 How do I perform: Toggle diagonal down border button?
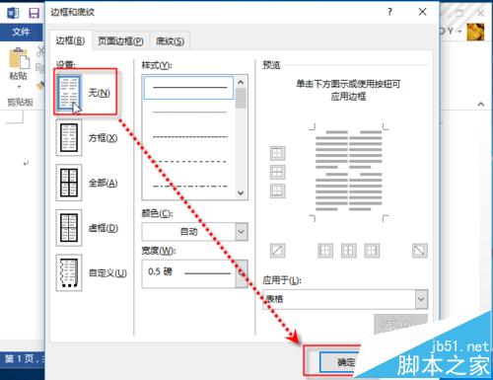[x=420, y=251]
